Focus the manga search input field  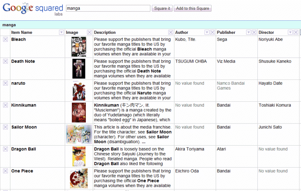pos(108,8)
